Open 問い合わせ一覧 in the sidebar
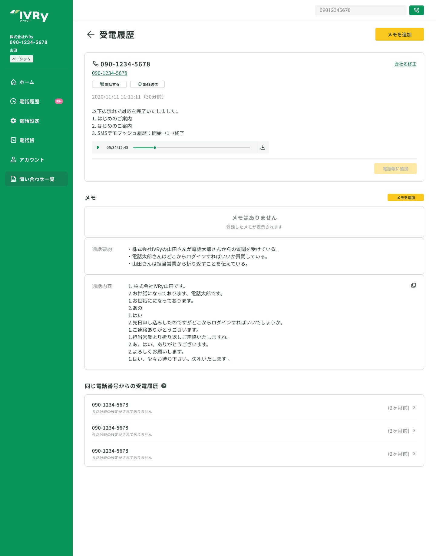Screen dimensions: 436x556 point(36,179)
